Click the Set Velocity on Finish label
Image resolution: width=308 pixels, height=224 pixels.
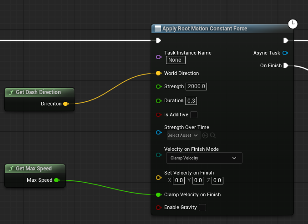tap(189, 173)
